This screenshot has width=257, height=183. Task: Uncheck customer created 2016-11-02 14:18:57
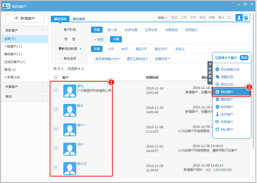56,148
